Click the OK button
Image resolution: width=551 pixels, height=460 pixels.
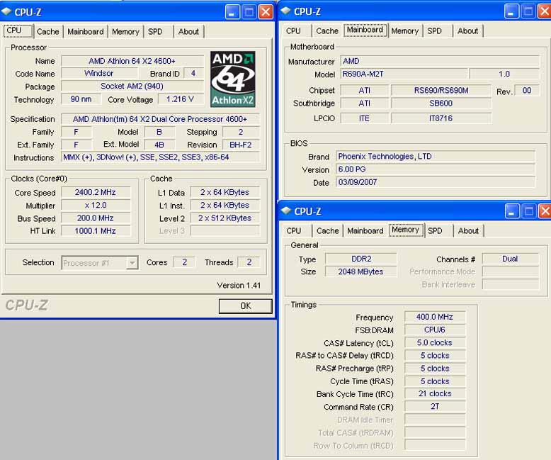245,306
